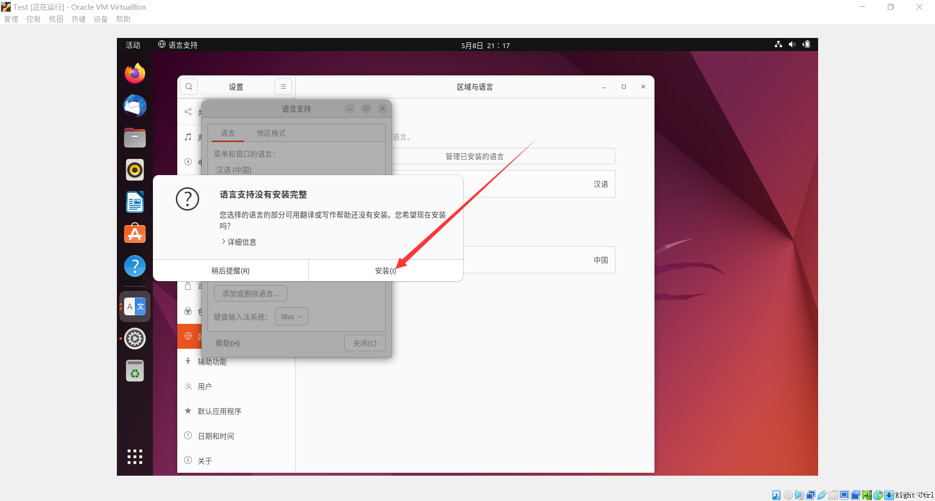This screenshot has width=935, height=501.
Task: Click Activities (活动) in the top bar
Action: coord(133,45)
